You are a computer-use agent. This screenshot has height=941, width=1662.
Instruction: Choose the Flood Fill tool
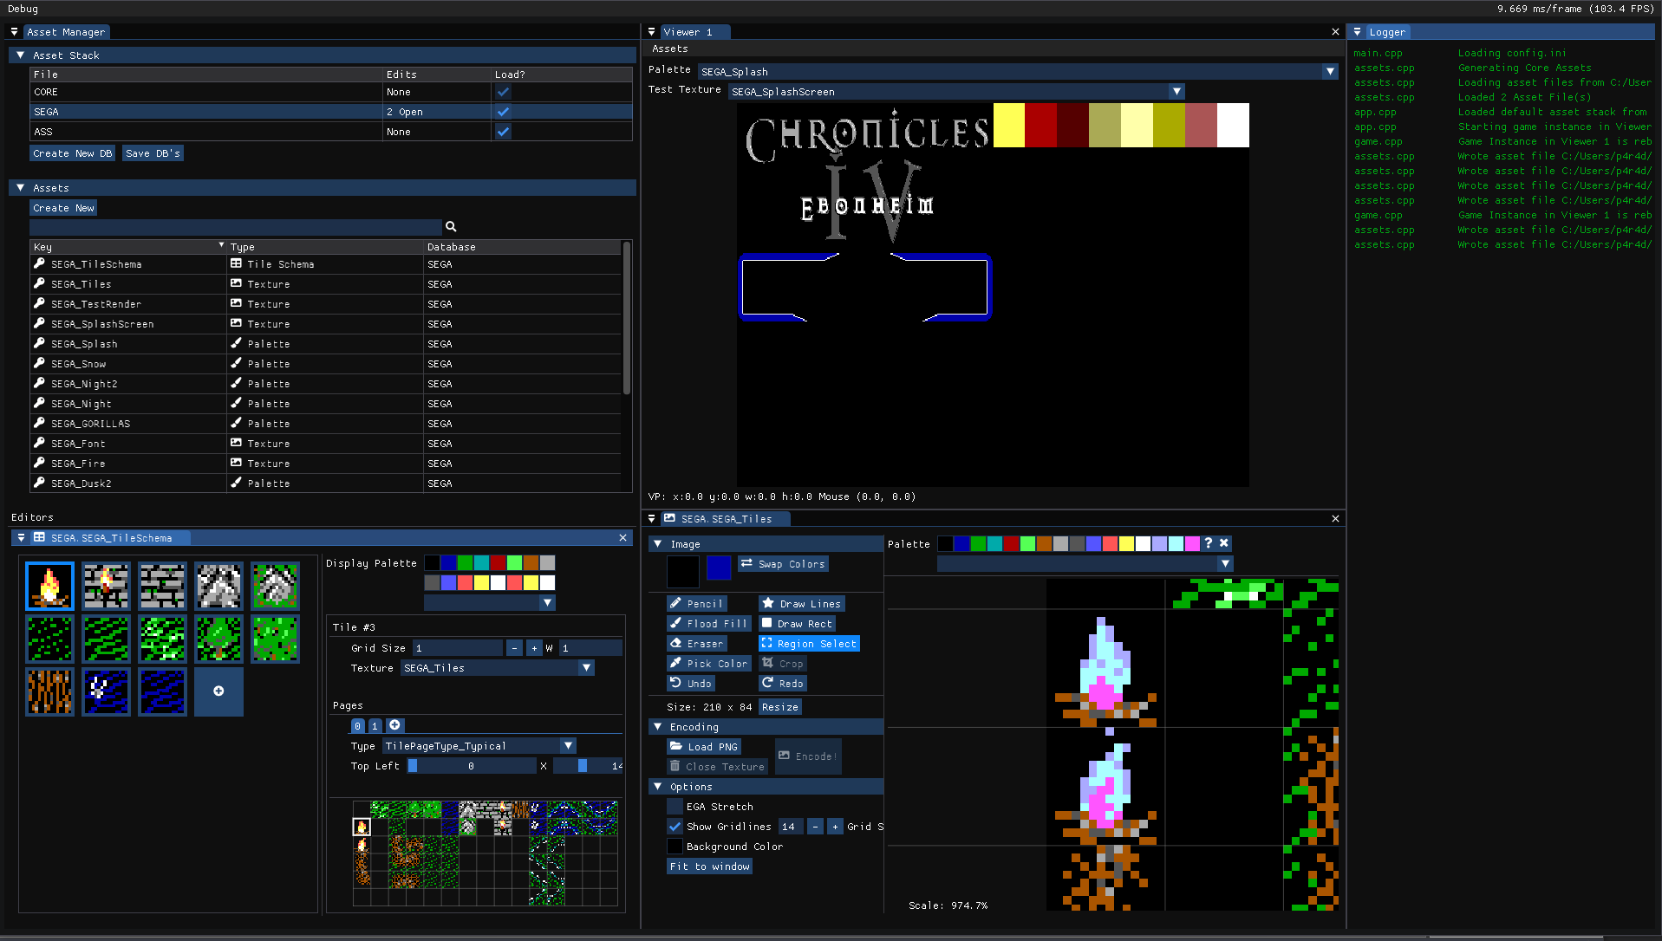708,624
